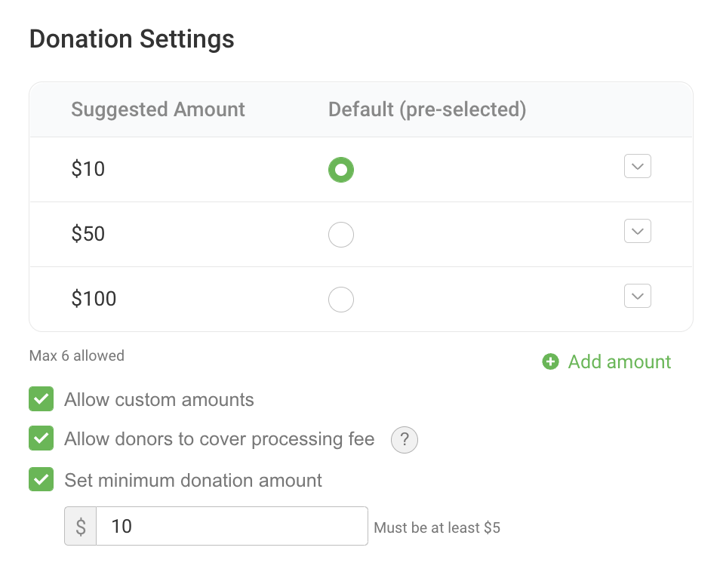Screen dimensions: 723x572
Task: Click the $50 suggested amount text
Action: click(x=88, y=234)
